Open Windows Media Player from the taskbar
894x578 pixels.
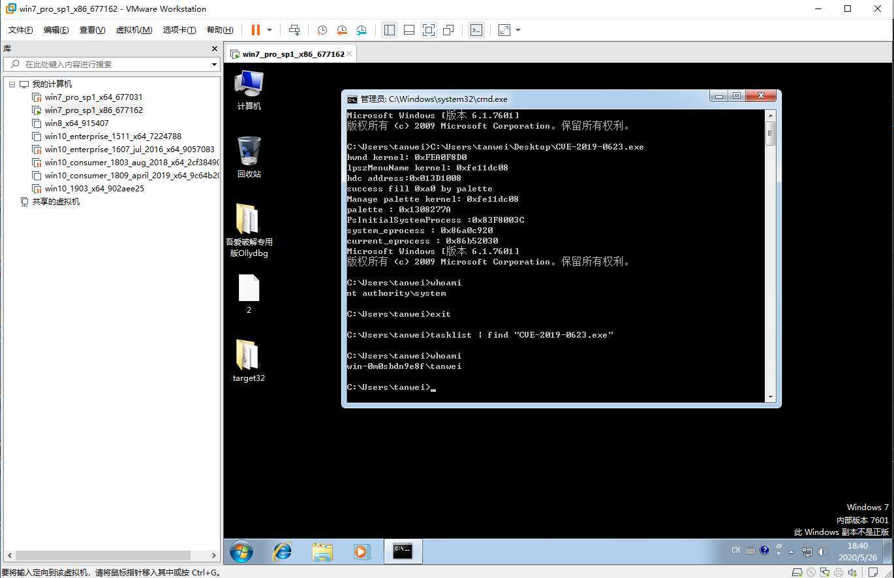(361, 552)
